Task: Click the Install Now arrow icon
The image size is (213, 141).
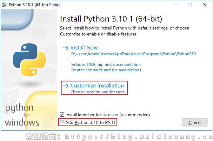Action: 65,48
